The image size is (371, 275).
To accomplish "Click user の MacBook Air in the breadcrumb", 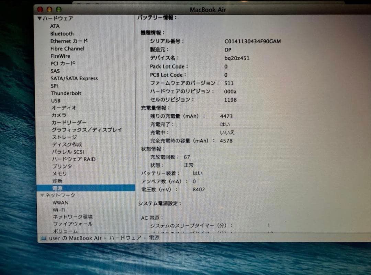I will [75, 238].
